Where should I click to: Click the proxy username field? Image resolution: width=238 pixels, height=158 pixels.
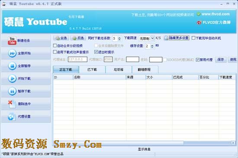[132, 60]
